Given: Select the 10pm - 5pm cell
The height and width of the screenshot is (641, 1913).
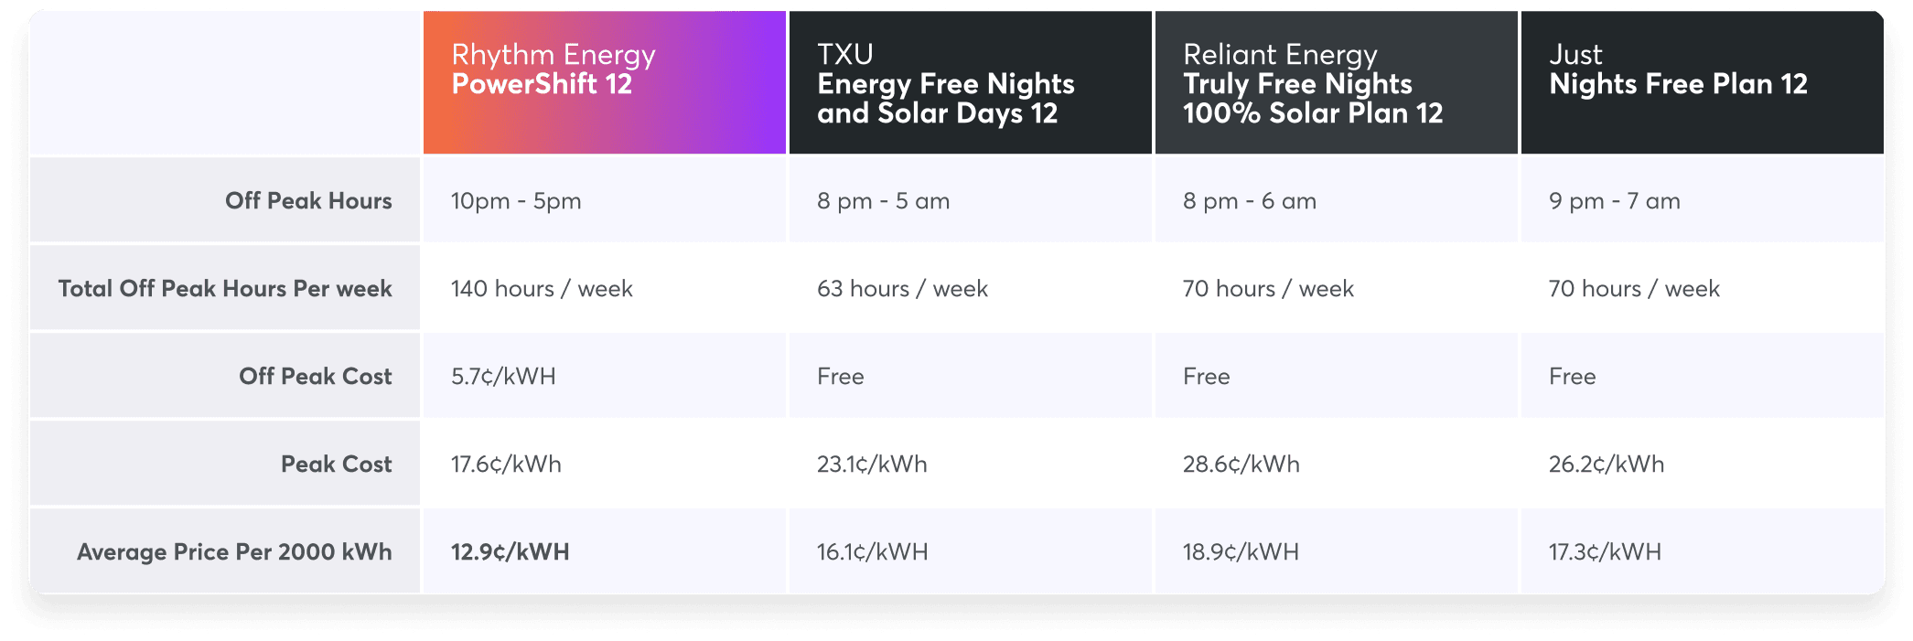Looking at the screenshot, I should [516, 201].
